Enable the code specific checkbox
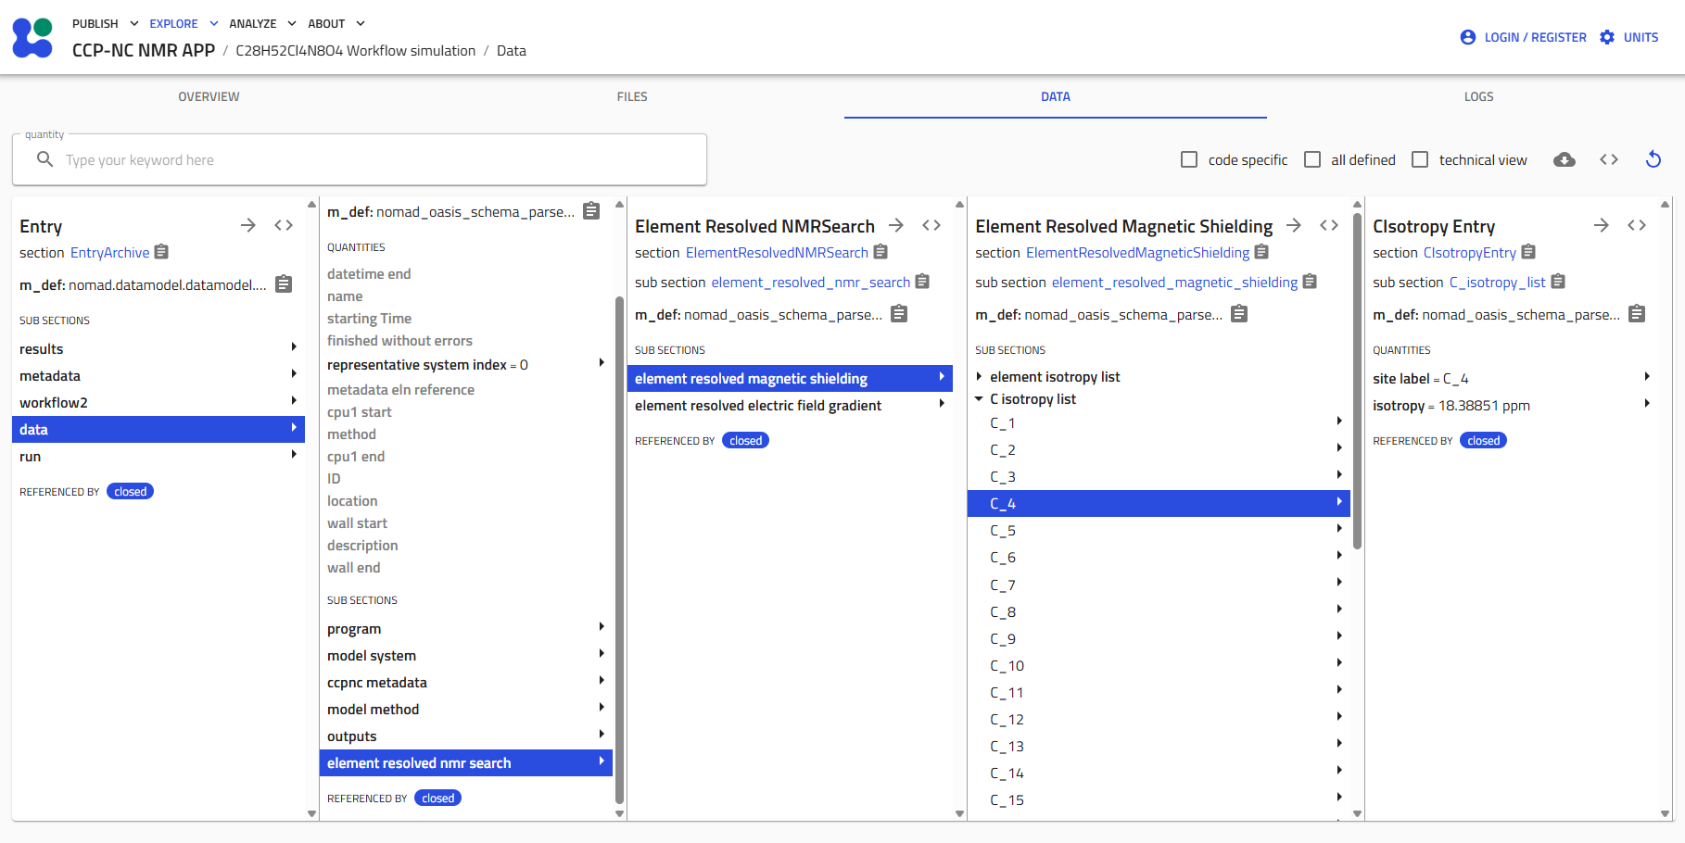This screenshot has height=843, width=1685. point(1189,159)
